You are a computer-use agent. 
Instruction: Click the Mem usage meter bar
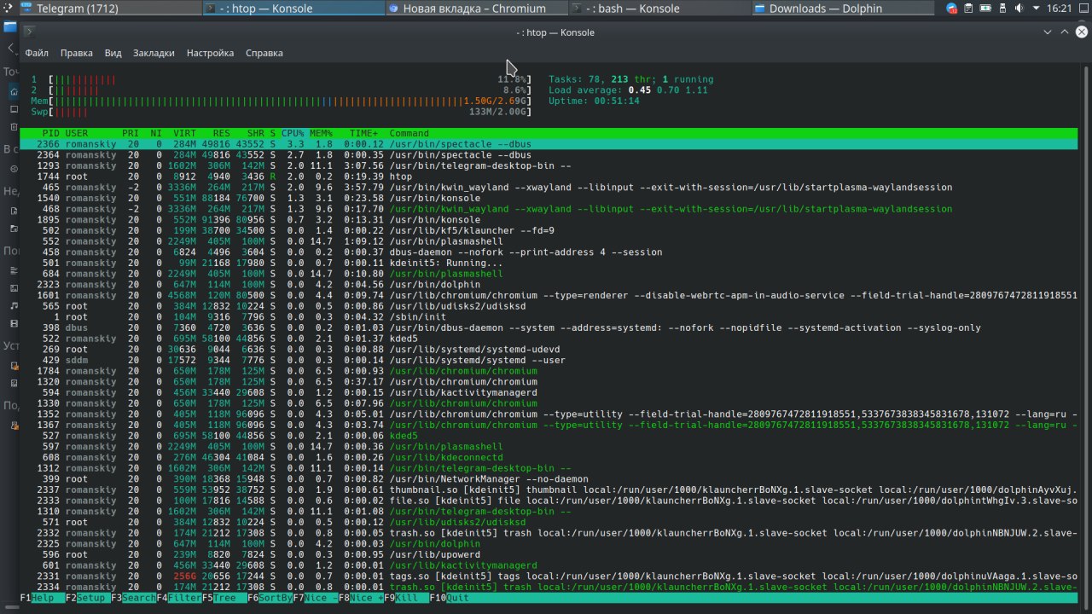click(282, 101)
